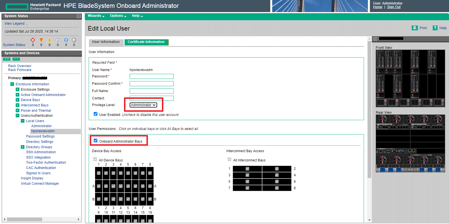Image resolution: width=449 pixels, height=224 pixels.
Task: Click the major warning status icon
Action: point(41,40)
